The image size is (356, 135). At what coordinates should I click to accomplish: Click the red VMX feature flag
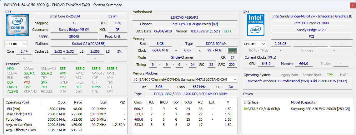(x=27, y=82)
